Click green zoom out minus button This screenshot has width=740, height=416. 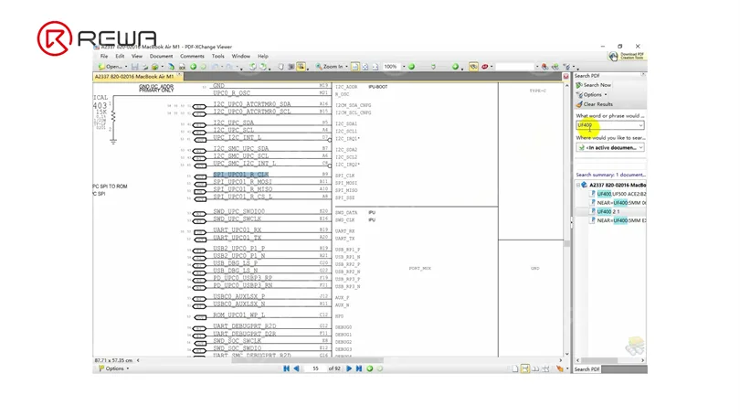click(x=411, y=67)
